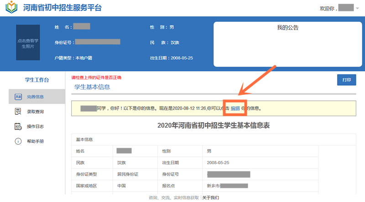Open the 录取查询 menu label
This screenshot has width=365, height=202.
(x=36, y=112)
